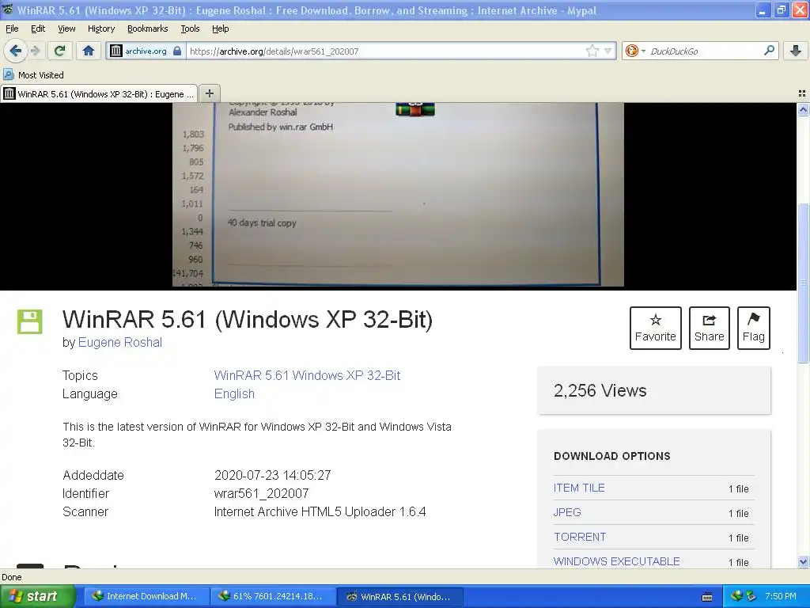This screenshot has height=608, width=810.
Task: Click the vertical scrollbar thumb
Action: [803, 283]
